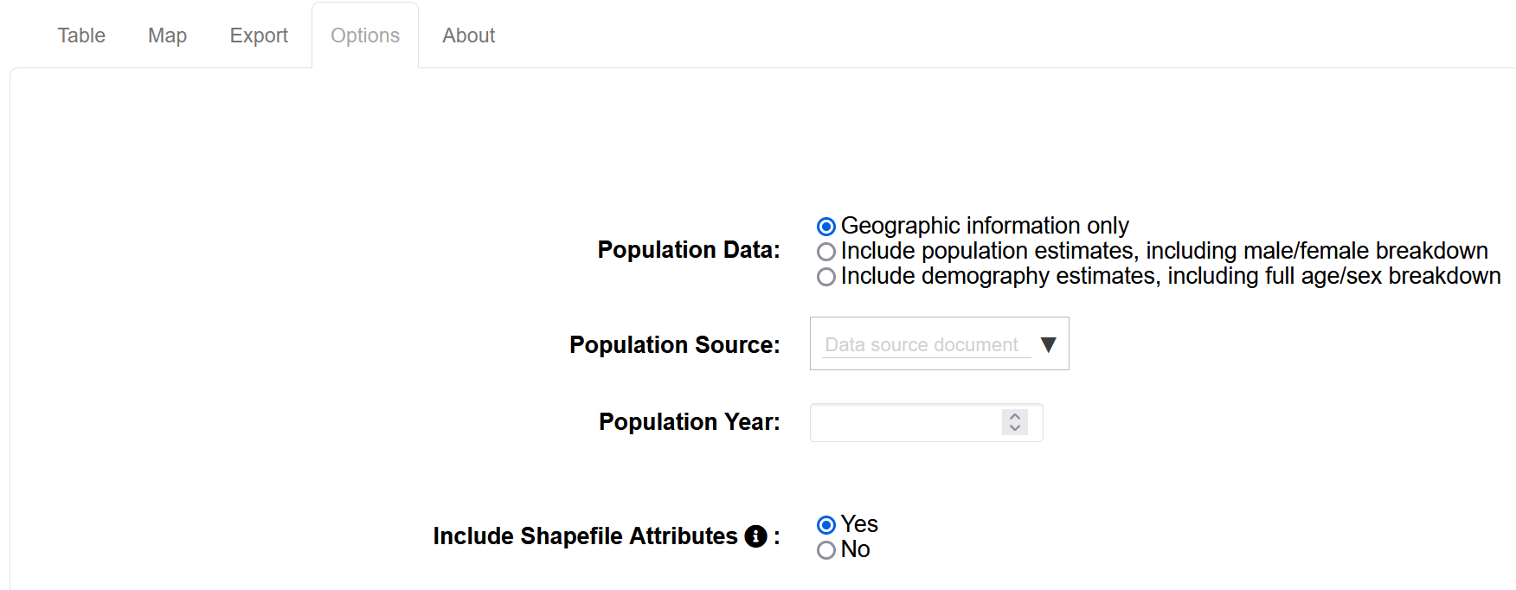The height and width of the screenshot is (590, 1516).
Task: Click the Shapefile Attributes info icon
Action: coord(755,536)
